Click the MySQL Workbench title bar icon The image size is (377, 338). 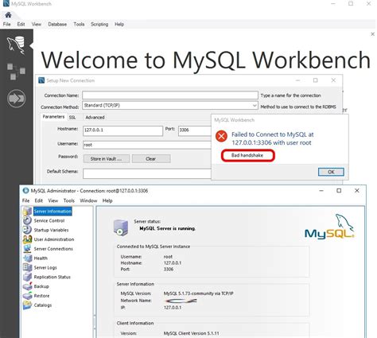pos(6,3)
